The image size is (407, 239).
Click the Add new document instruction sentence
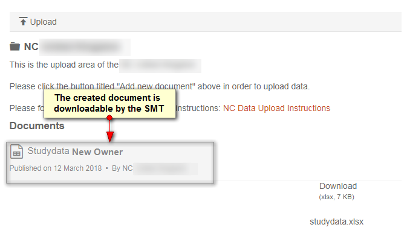[x=160, y=86]
